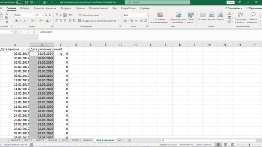
Task: Open active filter on Дата увольнения column
Action: pyautogui.click(x=52, y=49)
